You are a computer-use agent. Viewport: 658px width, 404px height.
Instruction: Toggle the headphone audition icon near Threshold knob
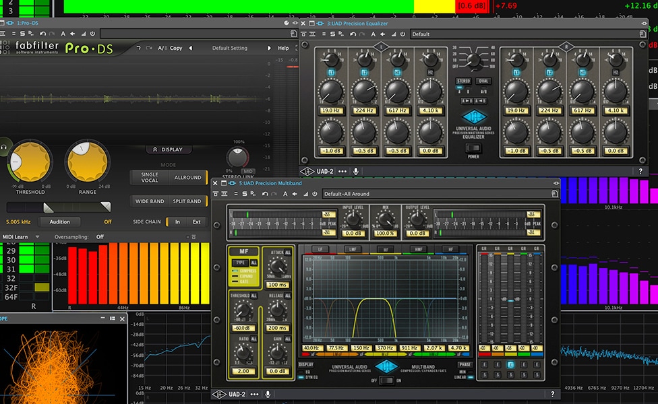tap(3, 147)
